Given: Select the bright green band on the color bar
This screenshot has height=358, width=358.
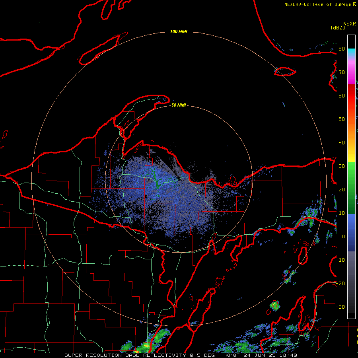Looking at the screenshot, I should 351,171.
